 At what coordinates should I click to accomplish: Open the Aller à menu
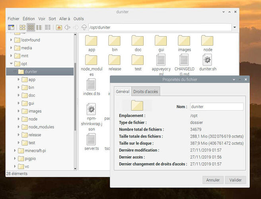(64, 19)
